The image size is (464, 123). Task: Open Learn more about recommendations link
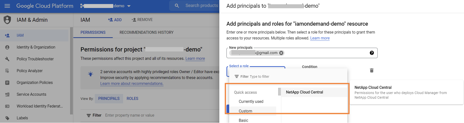click(x=132, y=84)
